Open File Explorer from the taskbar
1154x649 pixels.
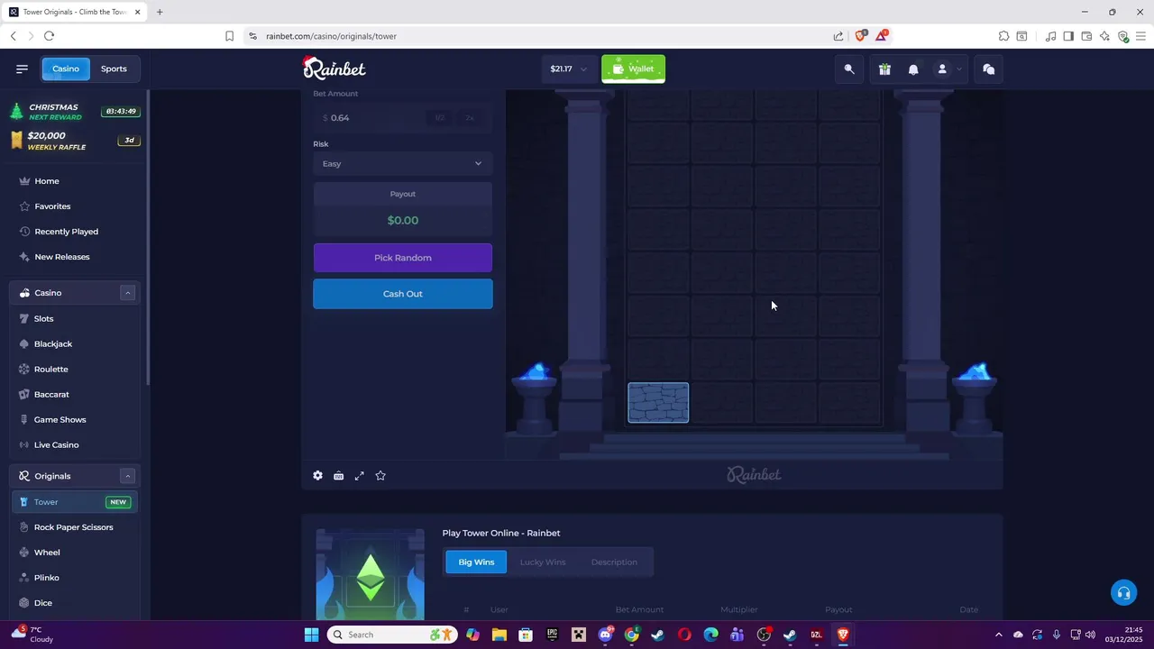[x=499, y=635]
